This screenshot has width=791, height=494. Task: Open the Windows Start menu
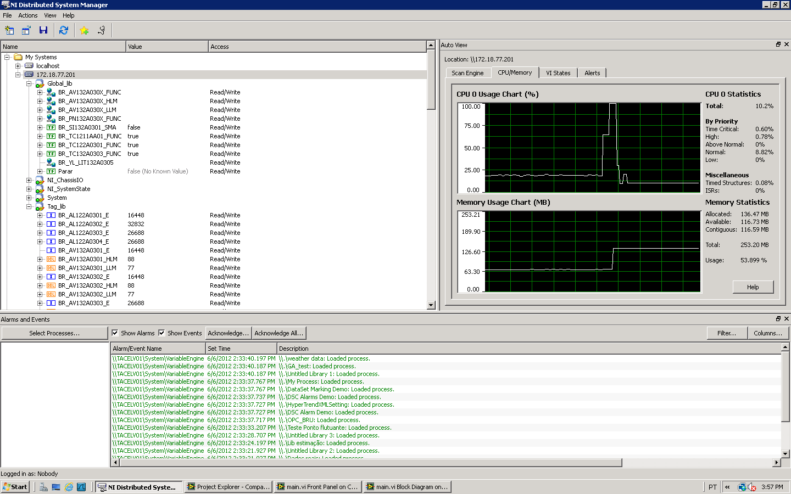point(15,487)
